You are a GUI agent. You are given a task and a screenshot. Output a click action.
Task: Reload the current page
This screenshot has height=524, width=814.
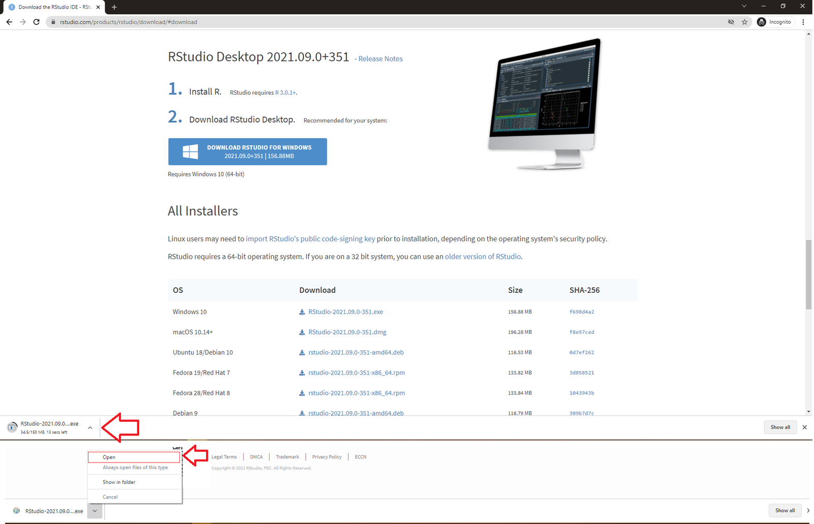point(36,22)
